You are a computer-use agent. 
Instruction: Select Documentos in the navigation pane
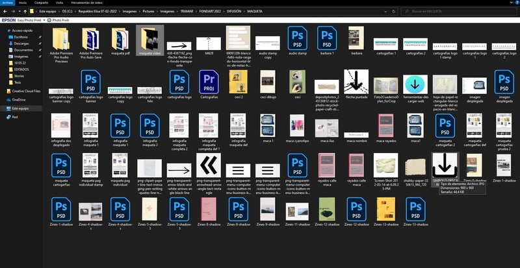(23, 50)
